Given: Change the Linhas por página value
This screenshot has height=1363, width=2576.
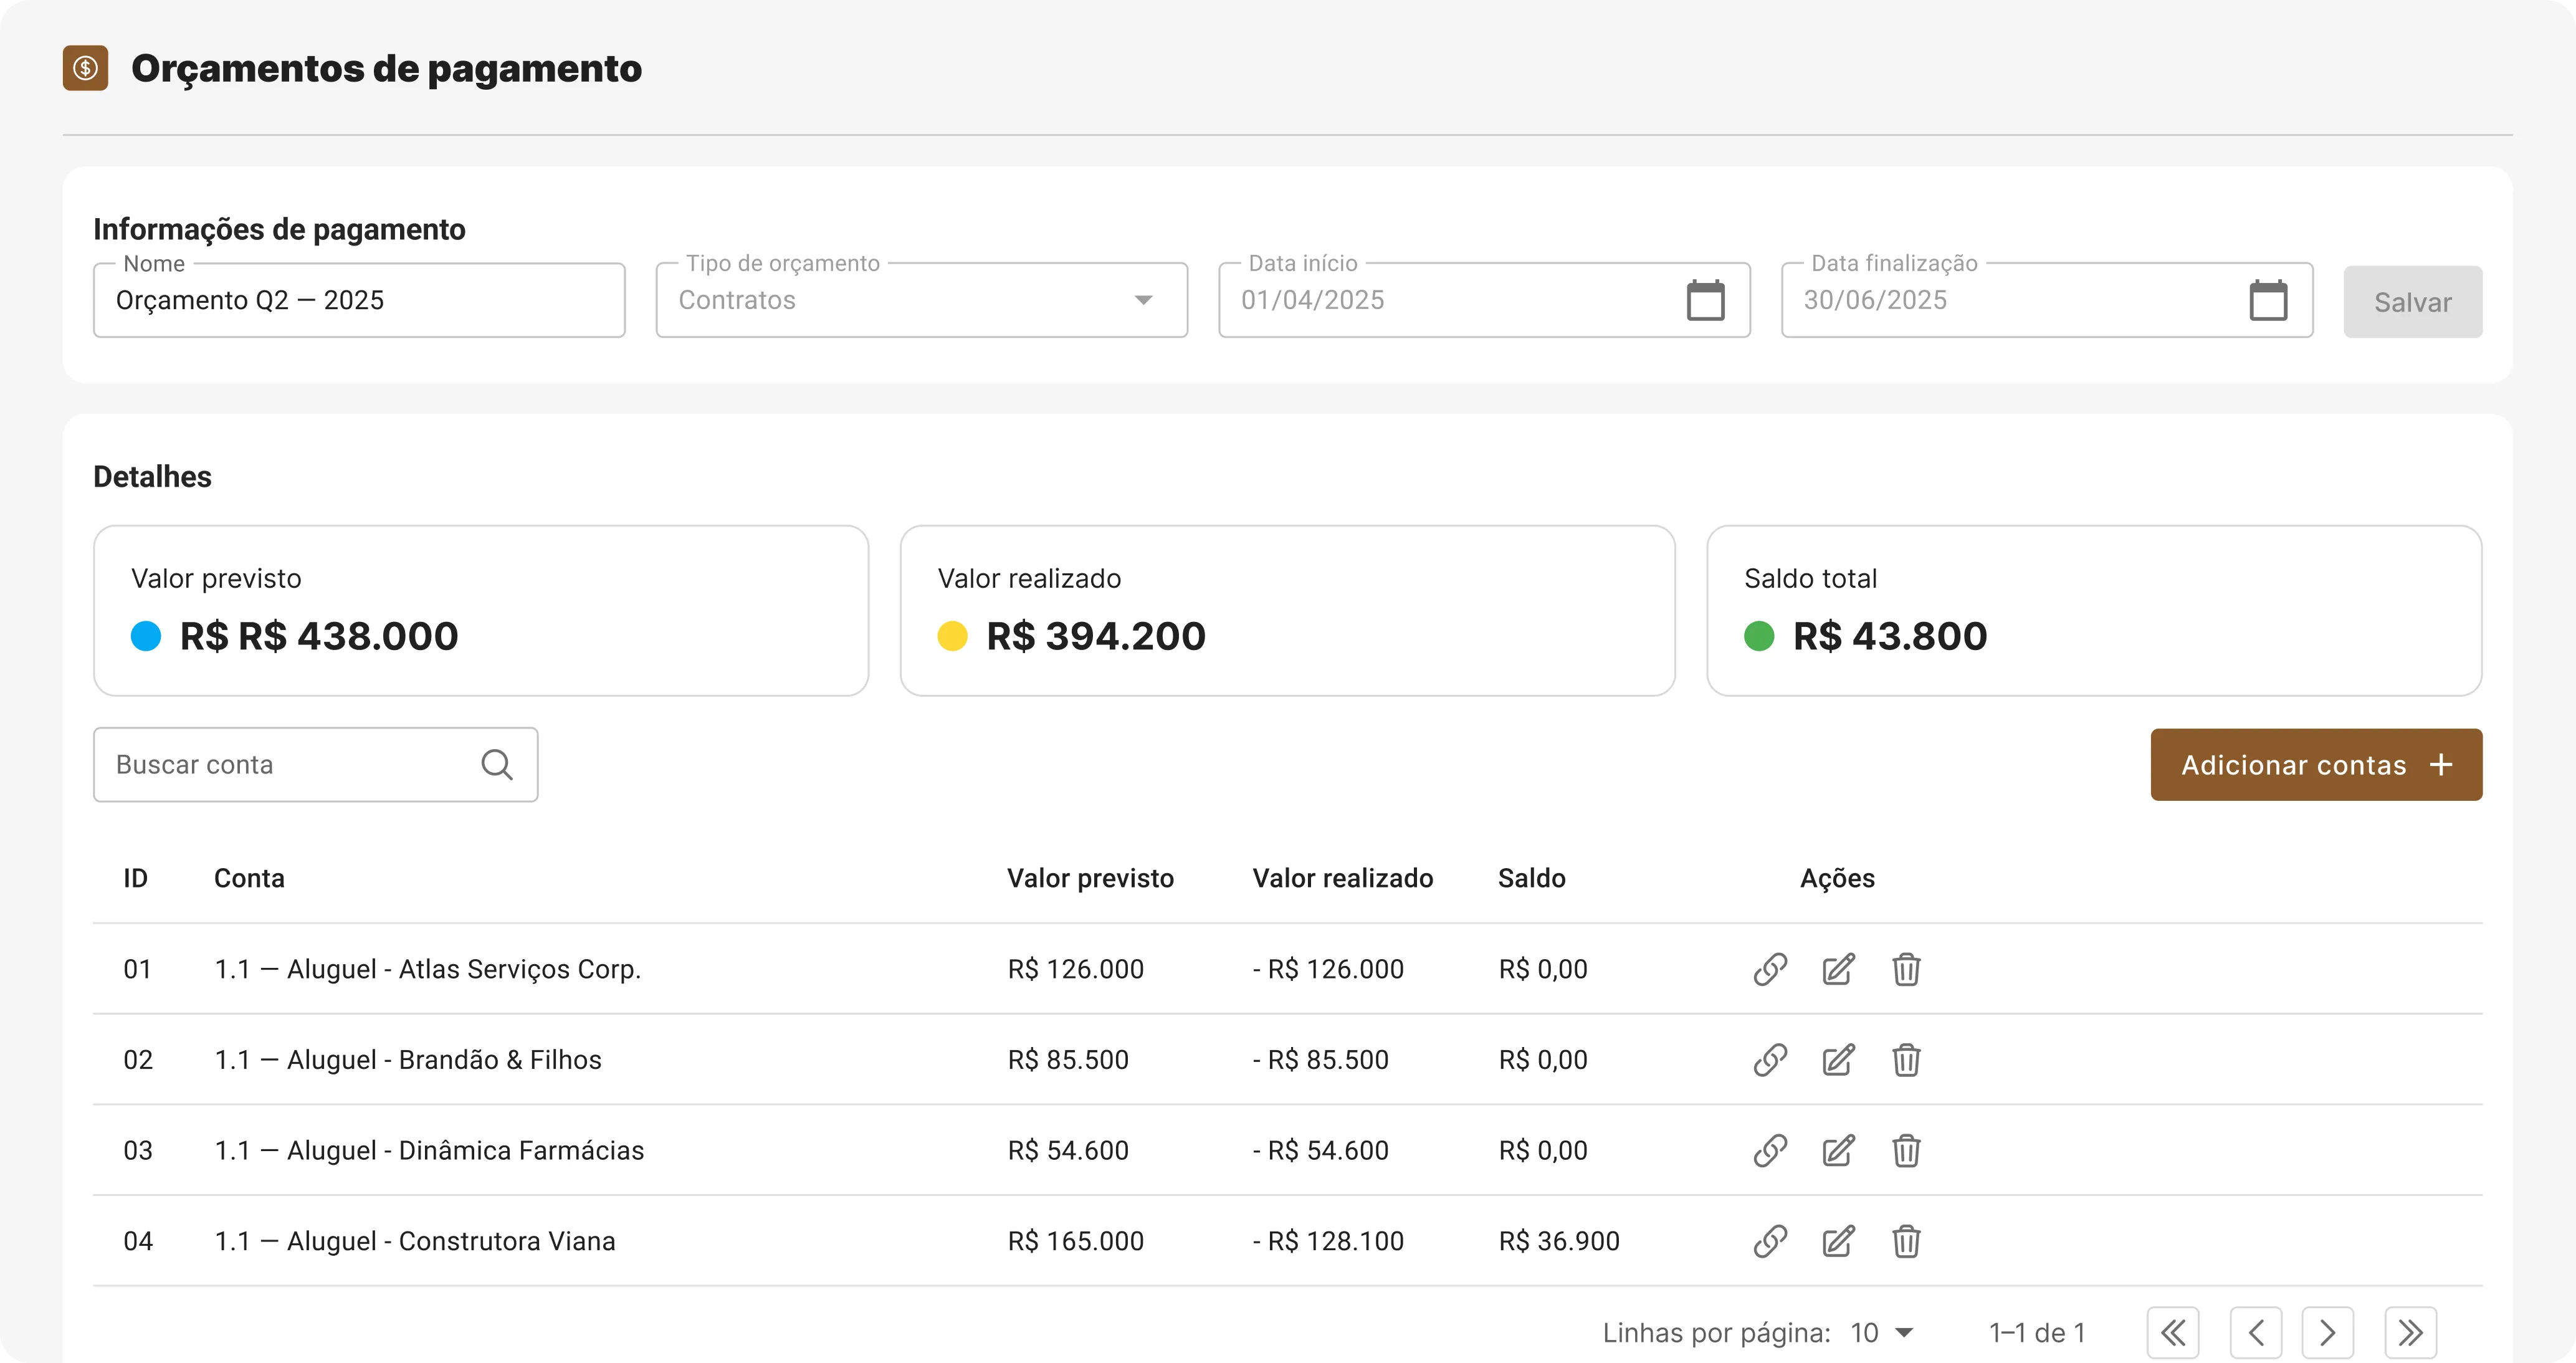Looking at the screenshot, I should 1881,1332.
